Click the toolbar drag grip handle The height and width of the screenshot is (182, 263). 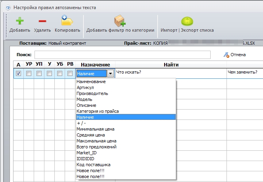coord(6,26)
